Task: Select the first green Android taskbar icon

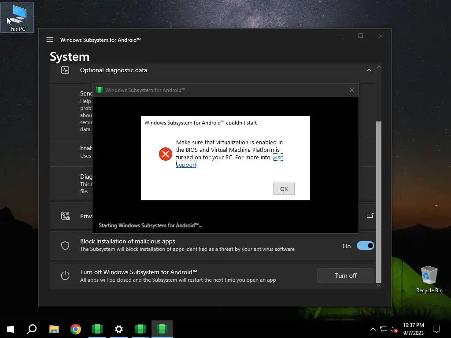Action: [x=97, y=329]
